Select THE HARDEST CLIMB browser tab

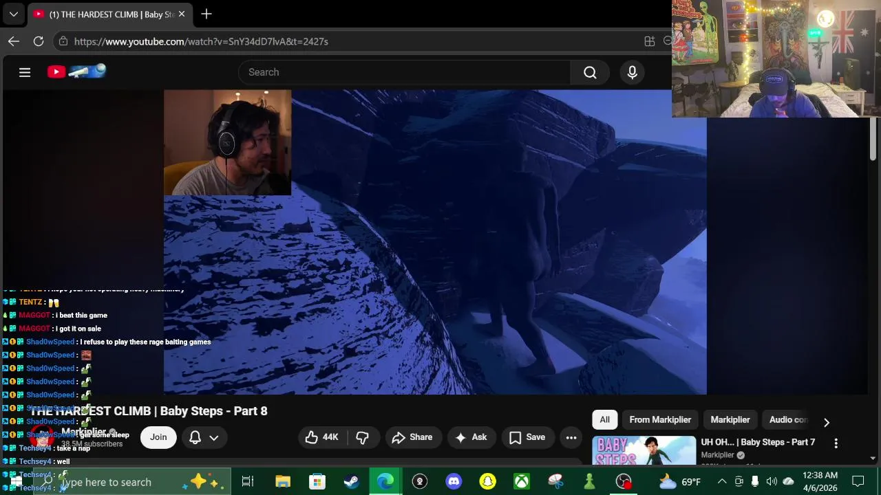[x=110, y=14]
